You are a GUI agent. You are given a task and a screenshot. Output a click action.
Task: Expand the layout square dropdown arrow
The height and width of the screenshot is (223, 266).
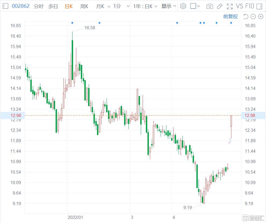click(199, 6)
